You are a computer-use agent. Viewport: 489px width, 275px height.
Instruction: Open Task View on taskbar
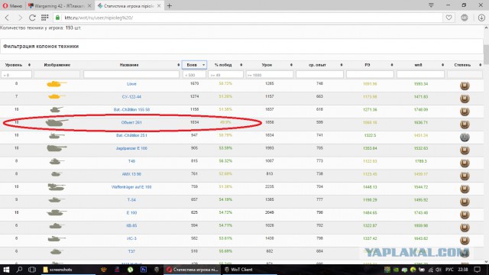coord(32,270)
